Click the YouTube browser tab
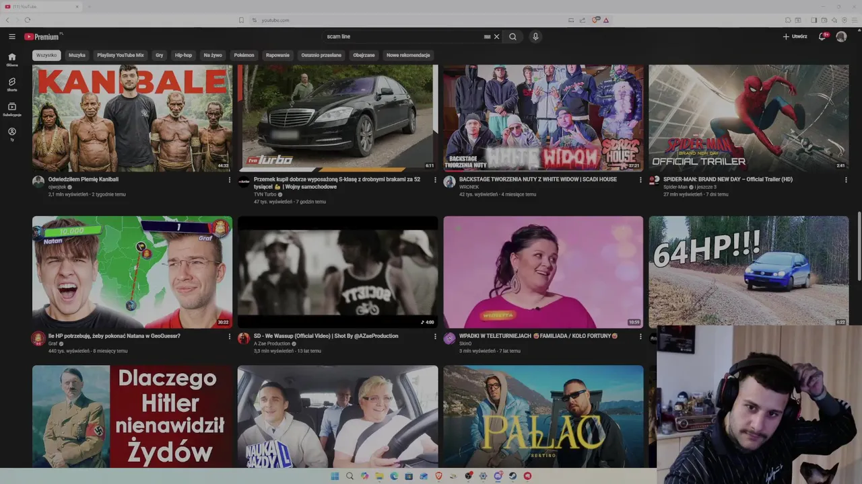The height and width of the screenshot is (484, 862). coord(40,6)
